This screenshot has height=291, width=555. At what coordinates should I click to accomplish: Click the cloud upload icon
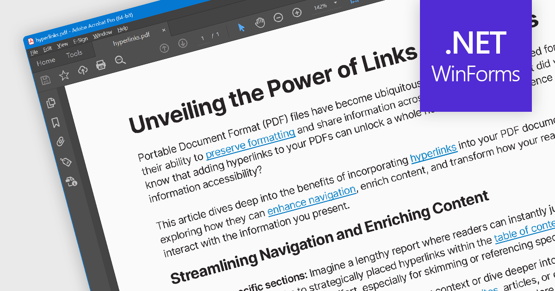click(83, 70)
